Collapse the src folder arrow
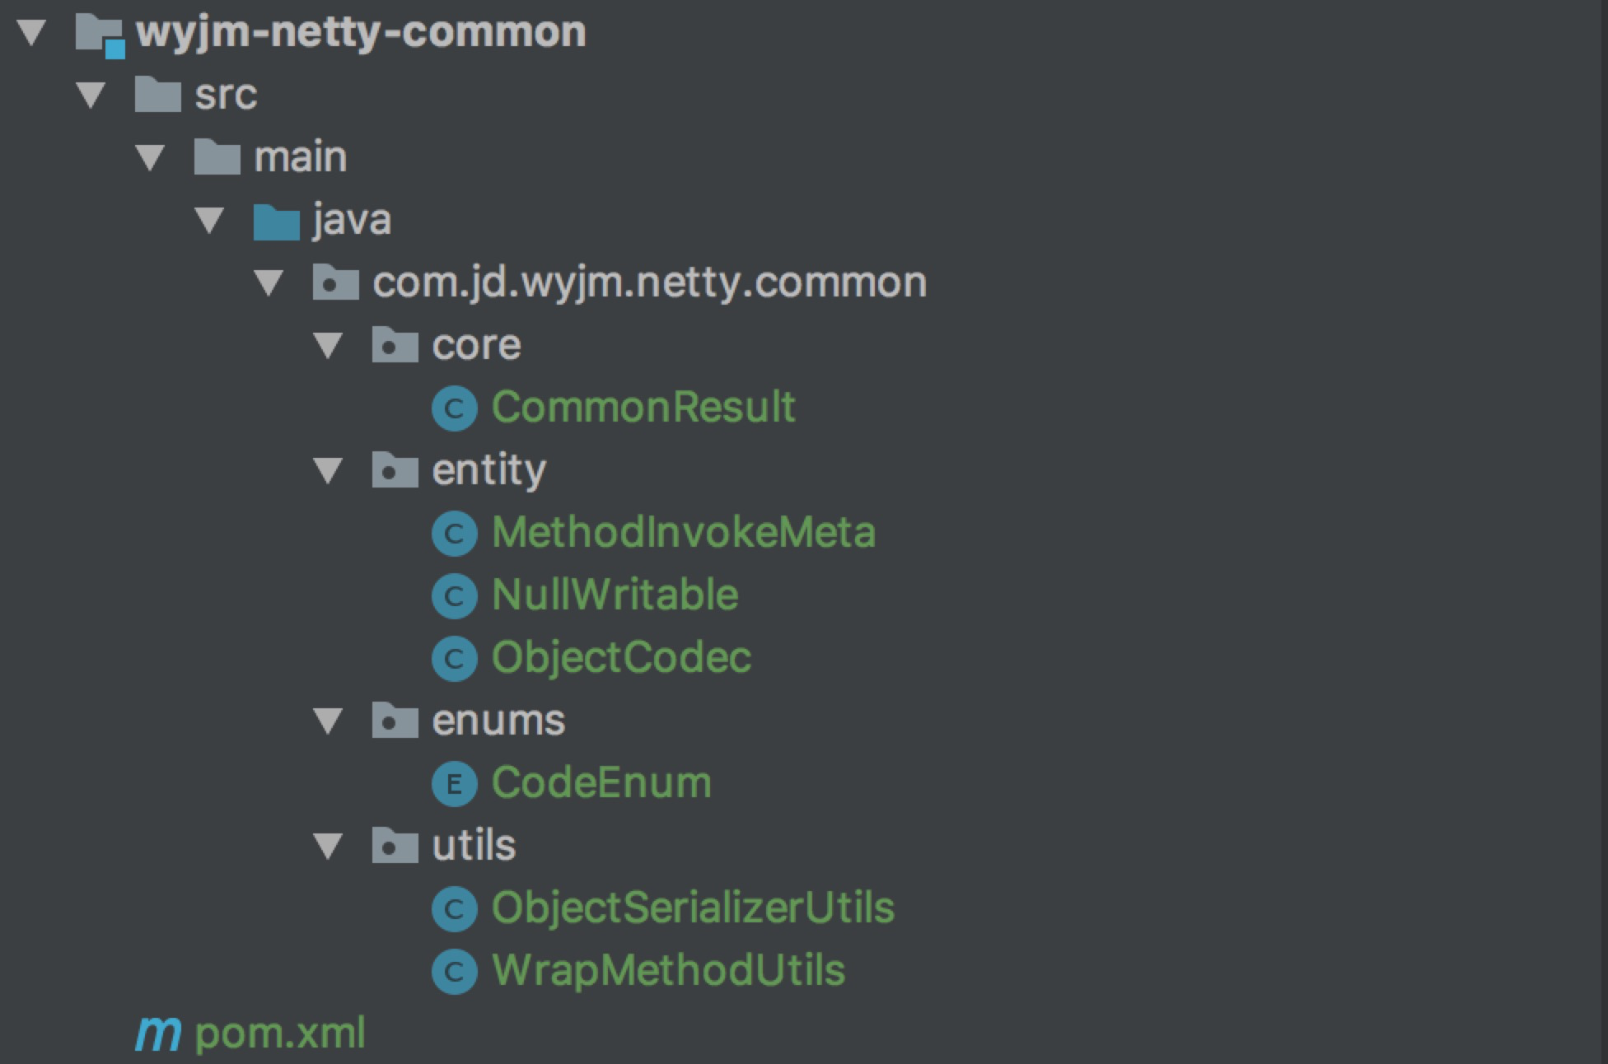 (91, 96)
